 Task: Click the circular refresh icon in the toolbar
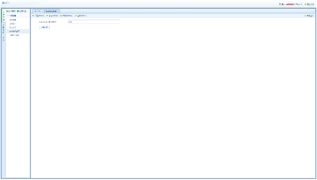pos(62,16)
